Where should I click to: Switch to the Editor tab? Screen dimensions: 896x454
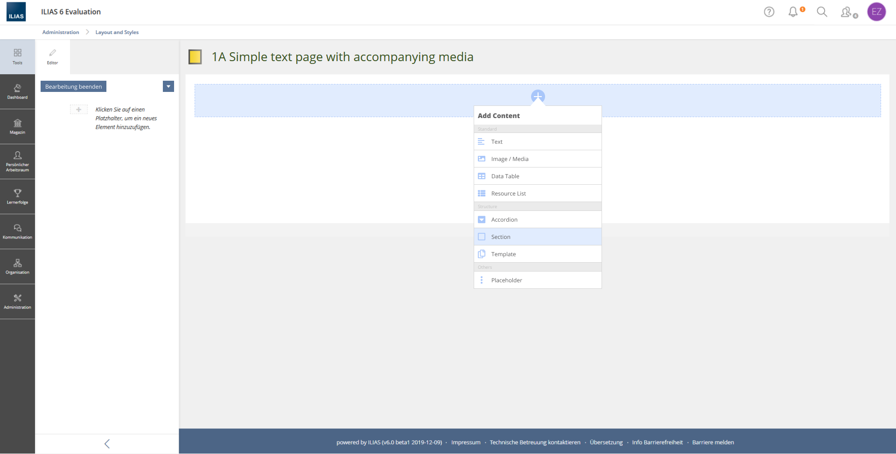(x=52, y=57)
